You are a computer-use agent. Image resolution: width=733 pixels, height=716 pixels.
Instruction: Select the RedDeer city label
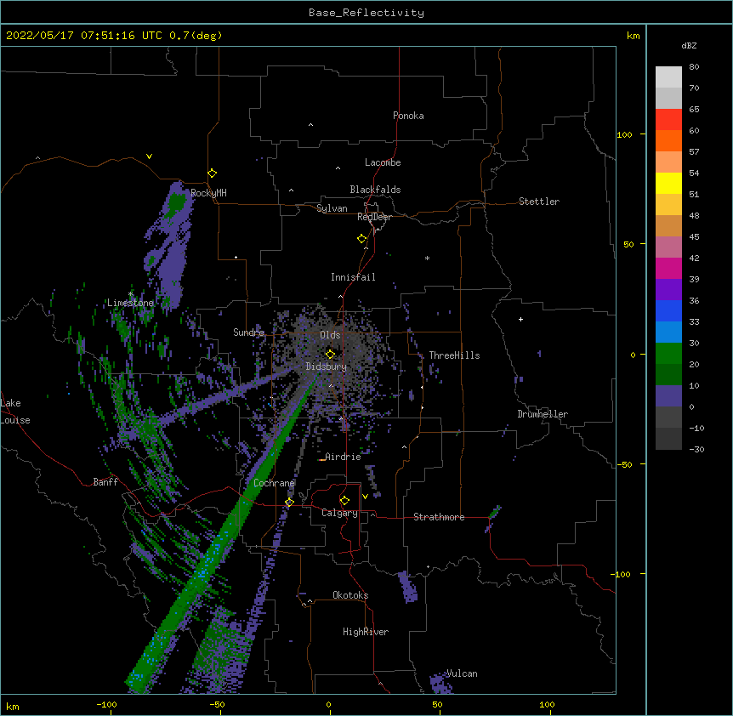(374, 217)
